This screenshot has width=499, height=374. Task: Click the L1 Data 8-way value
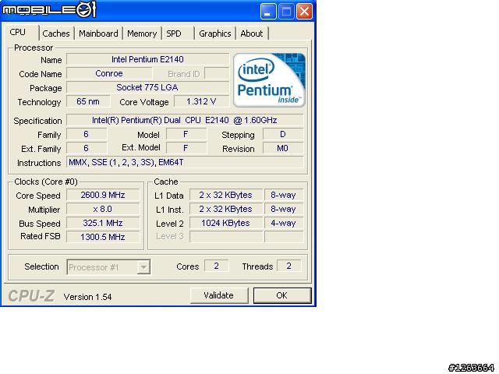coord(284,195)
